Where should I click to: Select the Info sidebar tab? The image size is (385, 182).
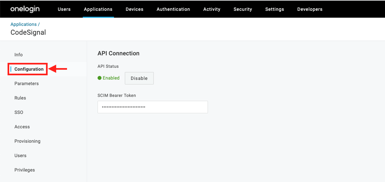coord(18,55)
